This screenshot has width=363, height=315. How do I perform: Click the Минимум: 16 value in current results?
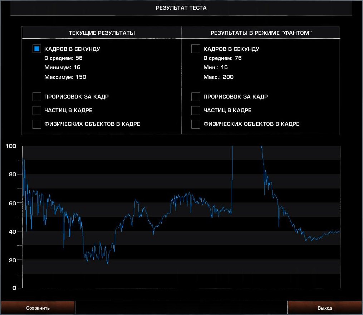62,67
